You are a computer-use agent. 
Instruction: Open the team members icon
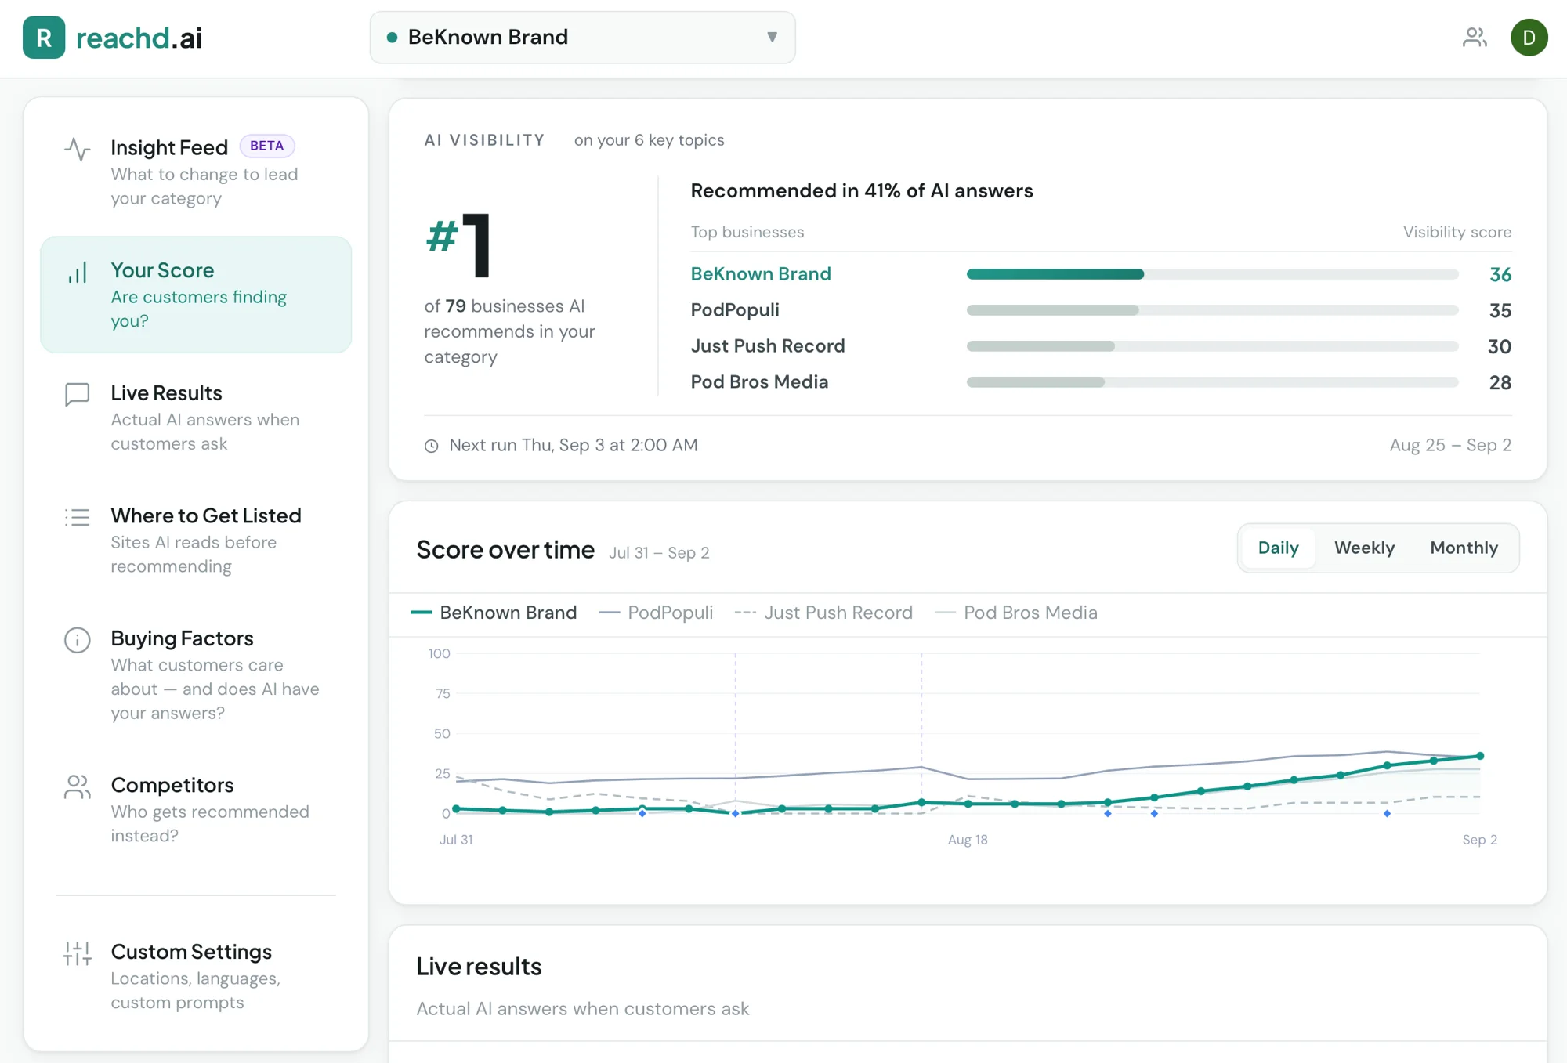pos(1475,38)
